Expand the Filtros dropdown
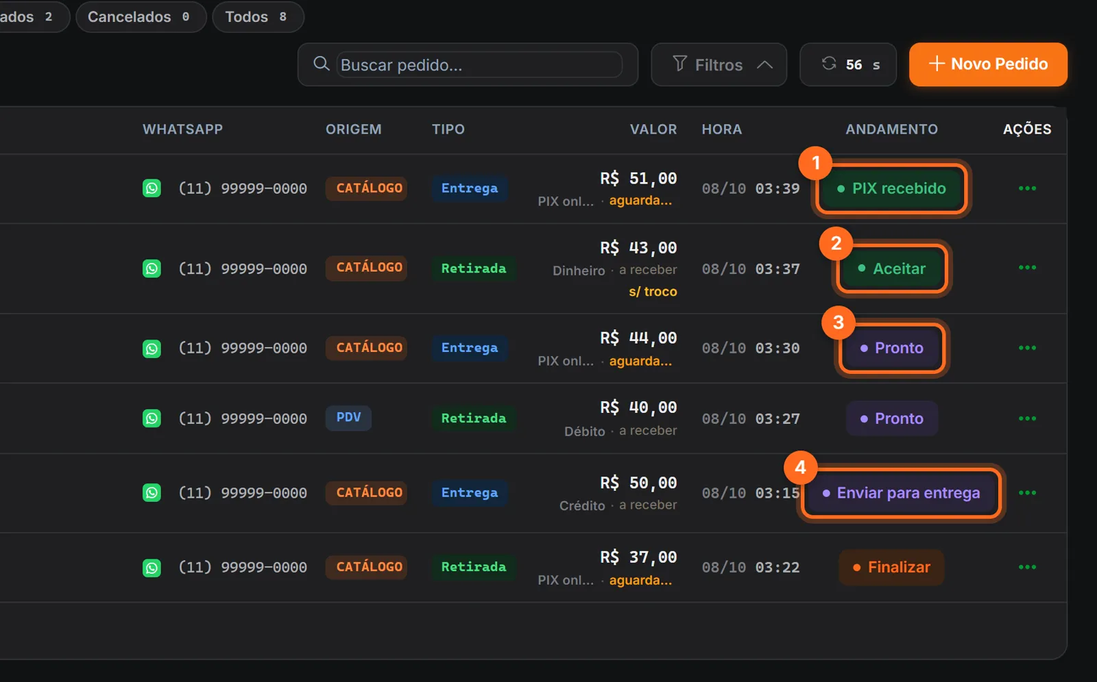Viewport: 1097px width, 682px height. [x=719, y=64]
